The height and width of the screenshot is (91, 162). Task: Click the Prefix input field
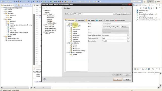coord(115,24)
